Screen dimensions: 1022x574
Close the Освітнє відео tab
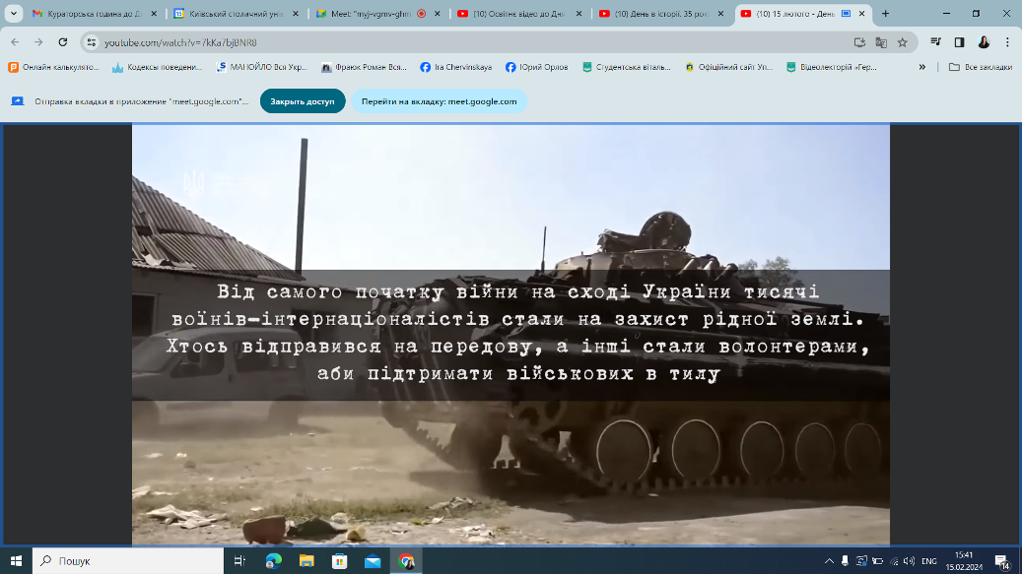point(579,13)
